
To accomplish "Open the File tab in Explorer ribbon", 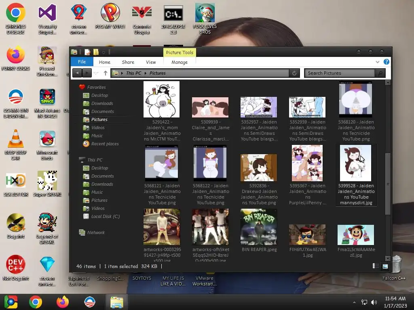I will coord(82,62).
